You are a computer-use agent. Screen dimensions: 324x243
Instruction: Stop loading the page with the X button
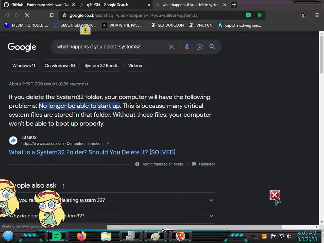pyautogui.click(x=27, y=15)
